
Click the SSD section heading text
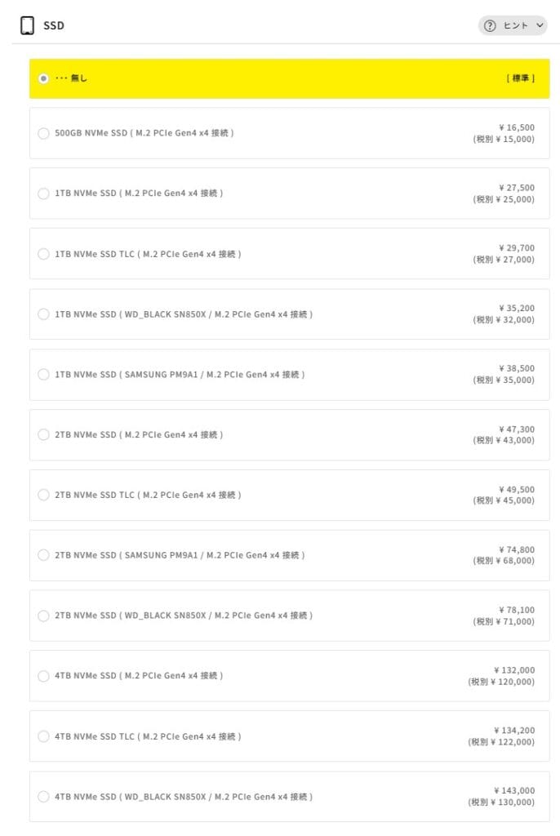click(x=54, y=26)
